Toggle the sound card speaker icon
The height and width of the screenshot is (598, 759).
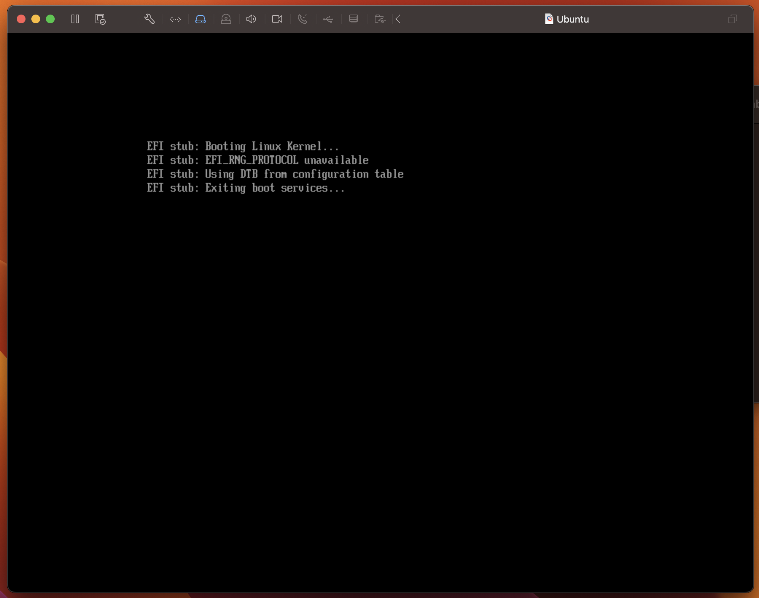point(251,19)
